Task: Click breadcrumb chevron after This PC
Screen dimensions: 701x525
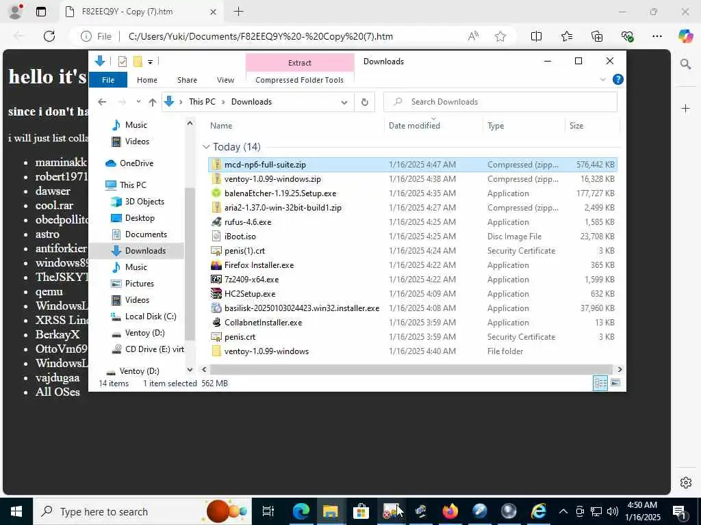Action: click(x=223, y=103)
